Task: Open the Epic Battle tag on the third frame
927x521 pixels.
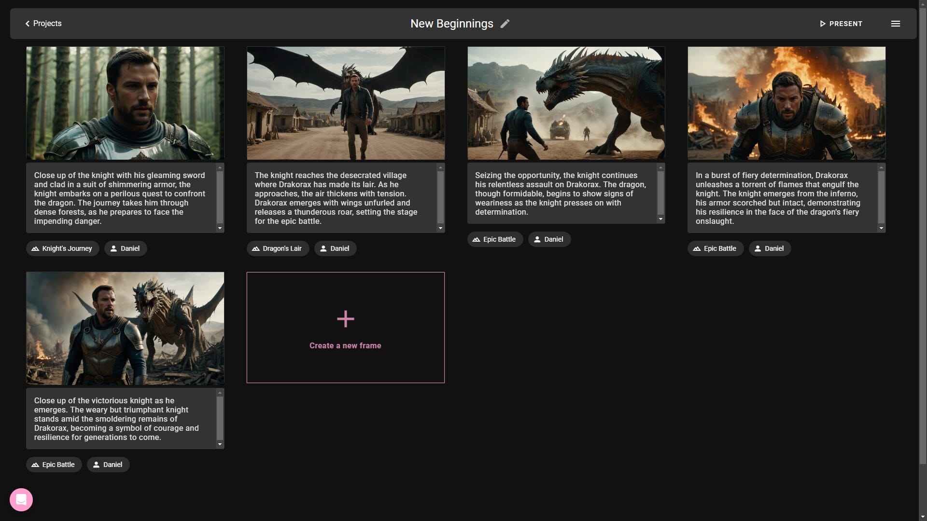Action: [x=494, y=239]
